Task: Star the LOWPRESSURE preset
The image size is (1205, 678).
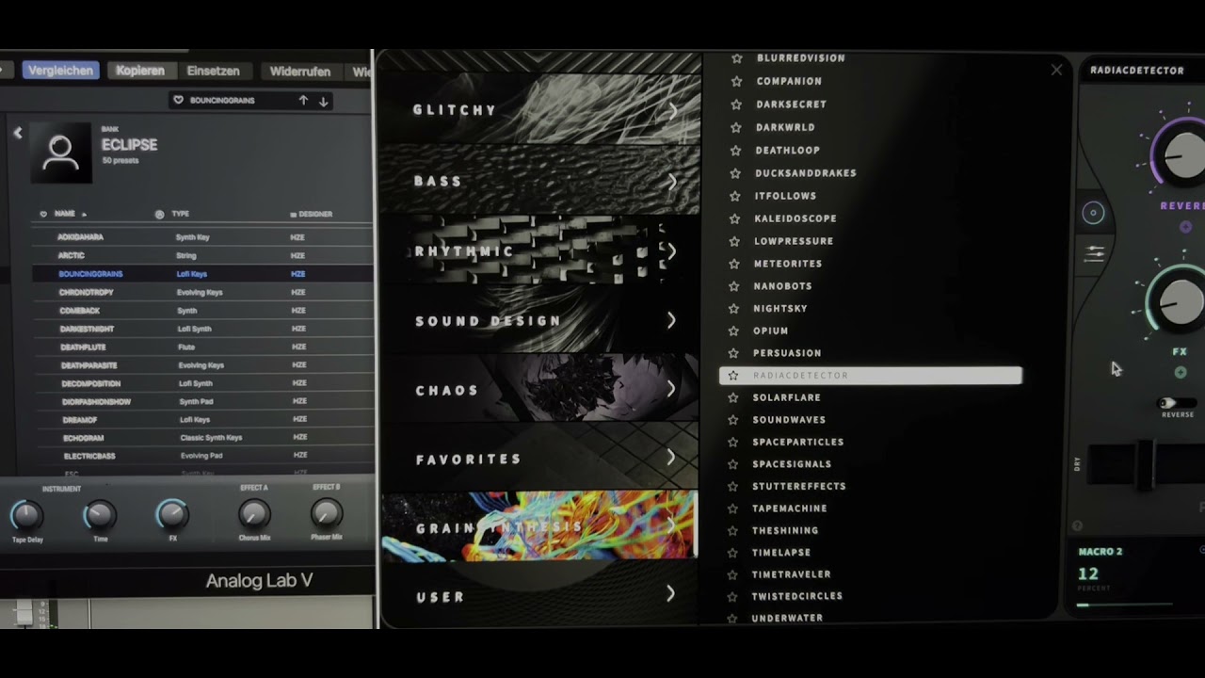Action: pos(735,241)
